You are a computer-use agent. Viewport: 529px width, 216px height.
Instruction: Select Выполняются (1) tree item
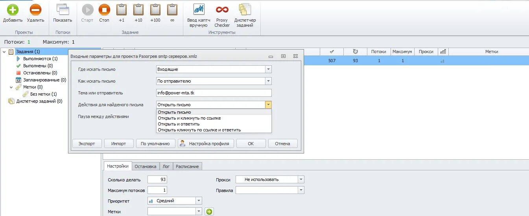[x=40, y=59]
